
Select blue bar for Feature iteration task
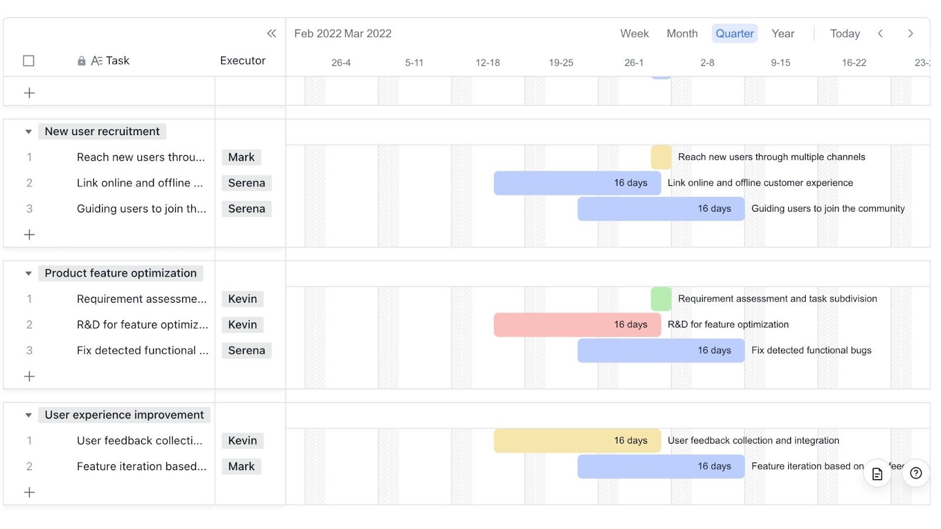(x=661, y=466)
